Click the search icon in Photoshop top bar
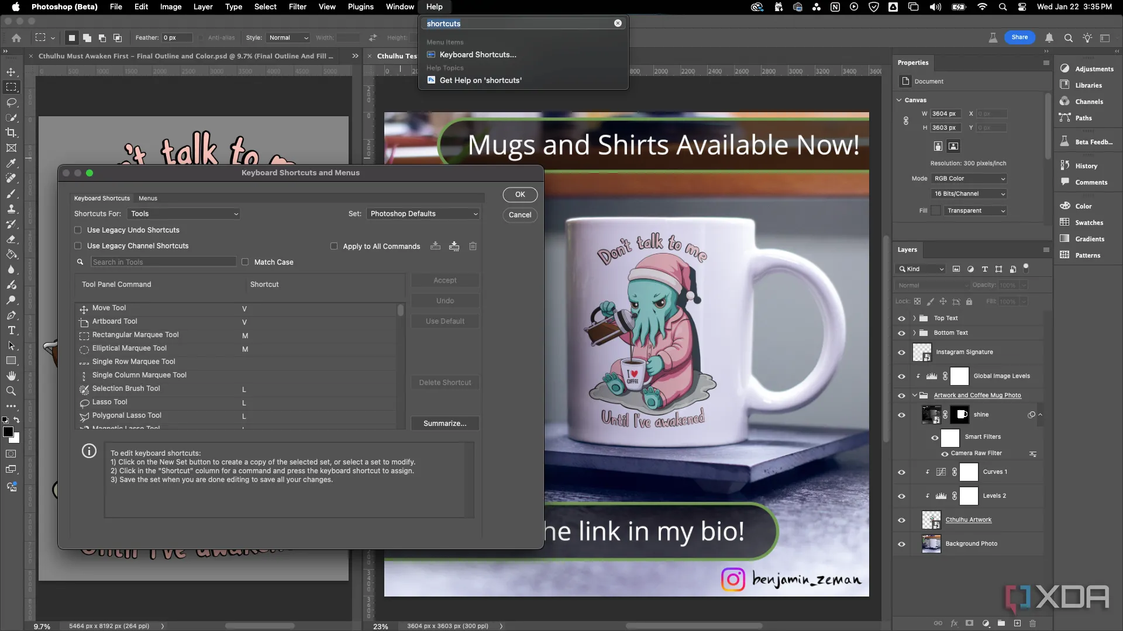This screenshot has width=1123, height=631. [x=1068, y=37]
